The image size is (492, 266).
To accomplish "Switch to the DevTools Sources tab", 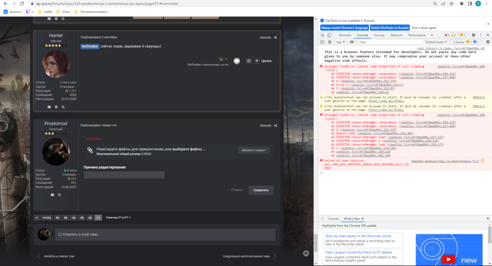I will 379,35.
